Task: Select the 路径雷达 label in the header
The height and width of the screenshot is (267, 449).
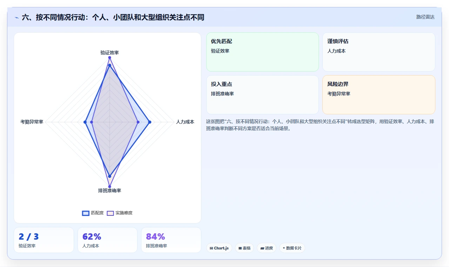Action: [425, 17]
